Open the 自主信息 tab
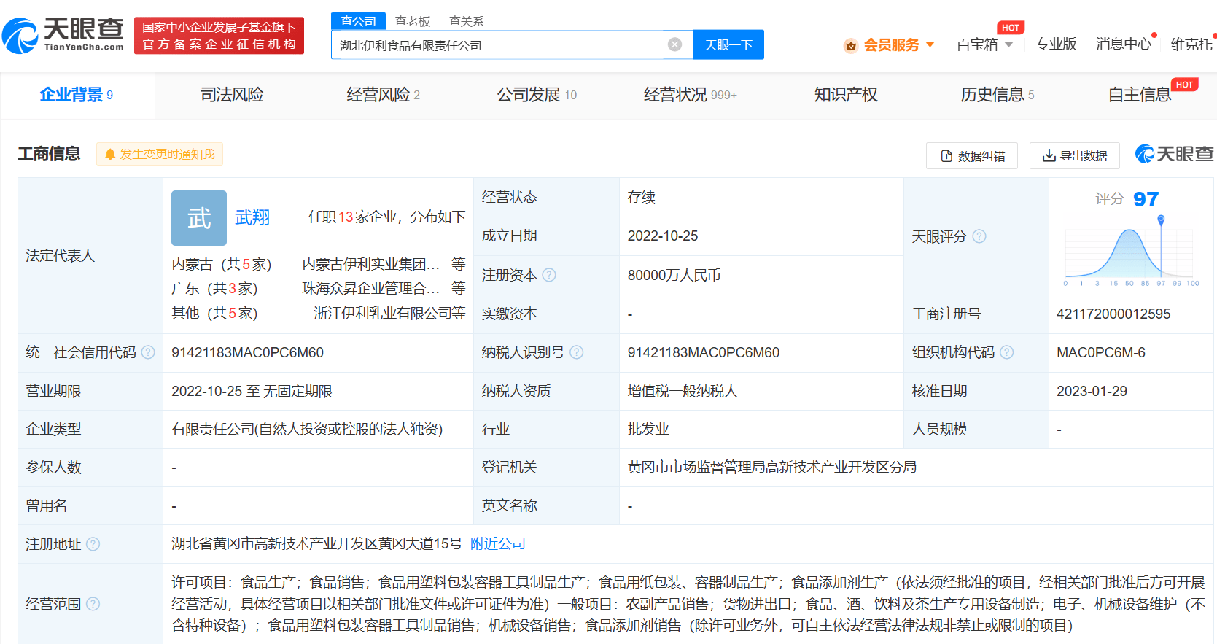This screenshot has width=1217, height=644. click(1140, 95)
